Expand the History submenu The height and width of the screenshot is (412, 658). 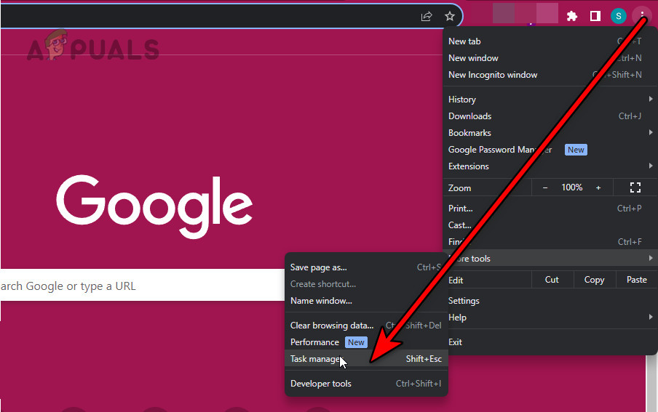pyautogui.click(x=550, y=100)
